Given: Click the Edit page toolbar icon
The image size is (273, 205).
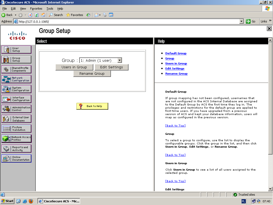Looking at the screenshot, I should click(x=111, y=15).
